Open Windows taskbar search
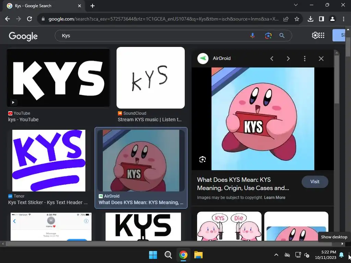The image size is (351, 263). (x=168, y=255)
